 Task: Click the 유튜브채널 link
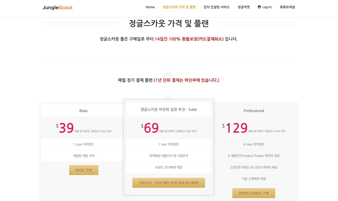coord(287,7)
